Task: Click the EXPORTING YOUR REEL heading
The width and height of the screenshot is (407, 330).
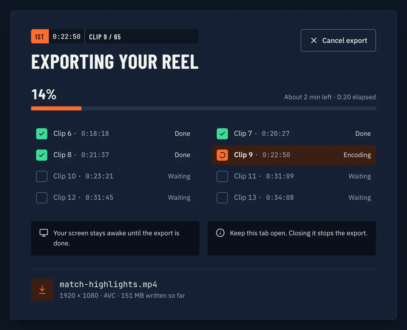Action: pos(115,62)
